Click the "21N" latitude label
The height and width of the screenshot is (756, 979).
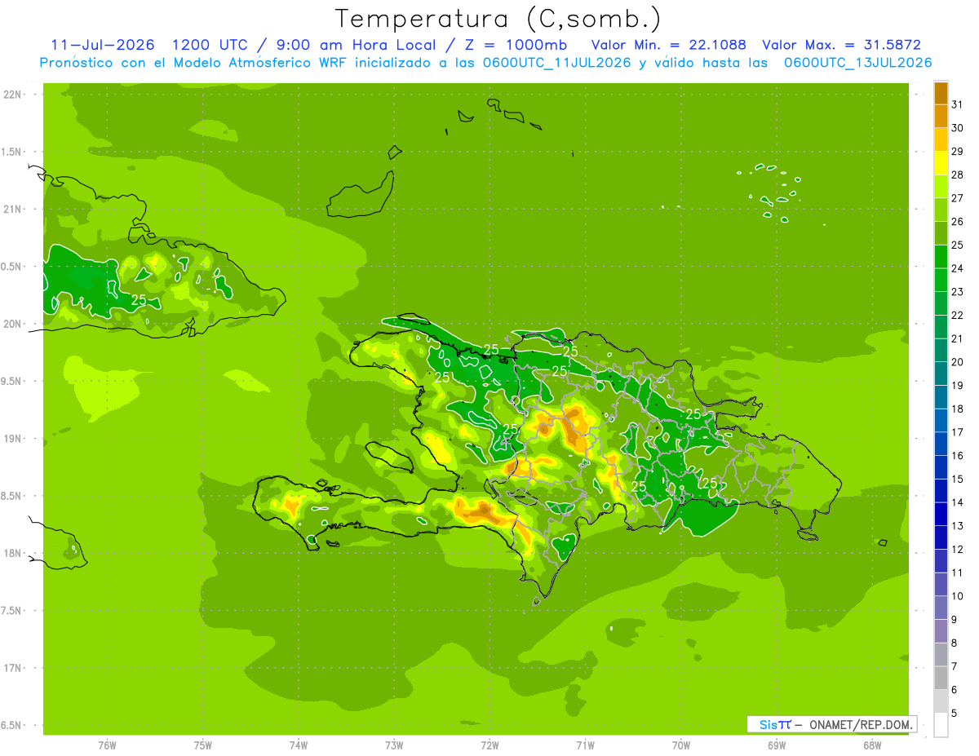coord(14,210)
